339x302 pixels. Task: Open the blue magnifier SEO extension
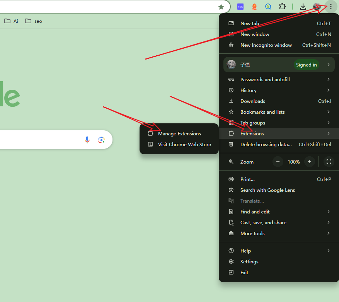[x=268, y=7]
